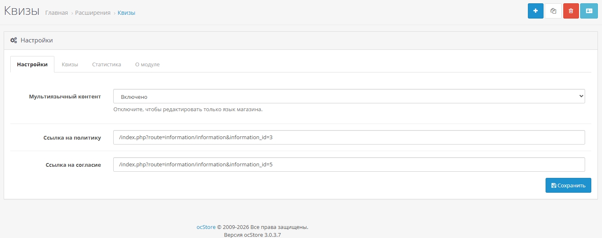Screen dimensions: 602x238
Task: Click the gears icon beside Настройки heading
Action: point(14,40)
